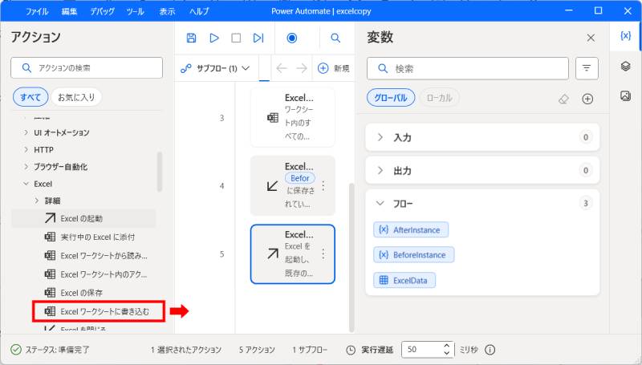The image size is (642, 365).
Task: Add a new variable with the plus icon
Action: 587,99
